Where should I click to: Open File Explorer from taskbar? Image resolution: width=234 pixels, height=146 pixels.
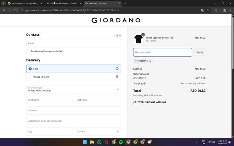92,142
